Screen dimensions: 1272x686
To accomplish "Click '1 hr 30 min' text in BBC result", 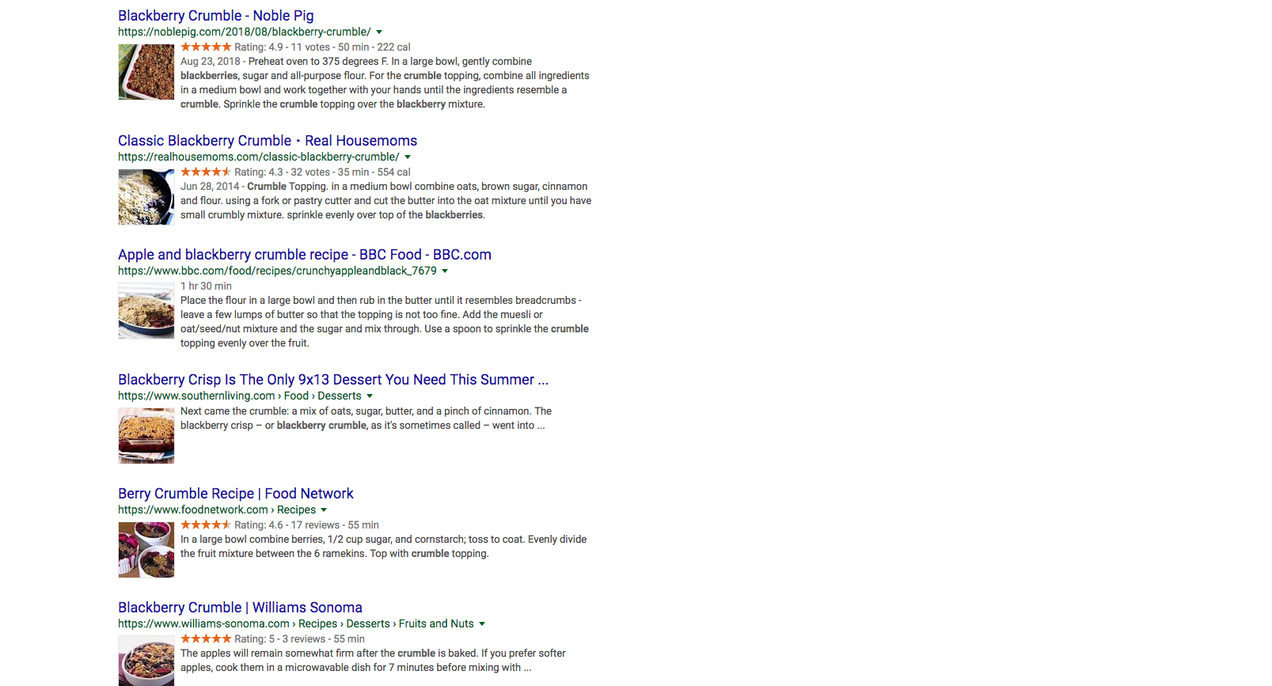I will click(206, 286).
